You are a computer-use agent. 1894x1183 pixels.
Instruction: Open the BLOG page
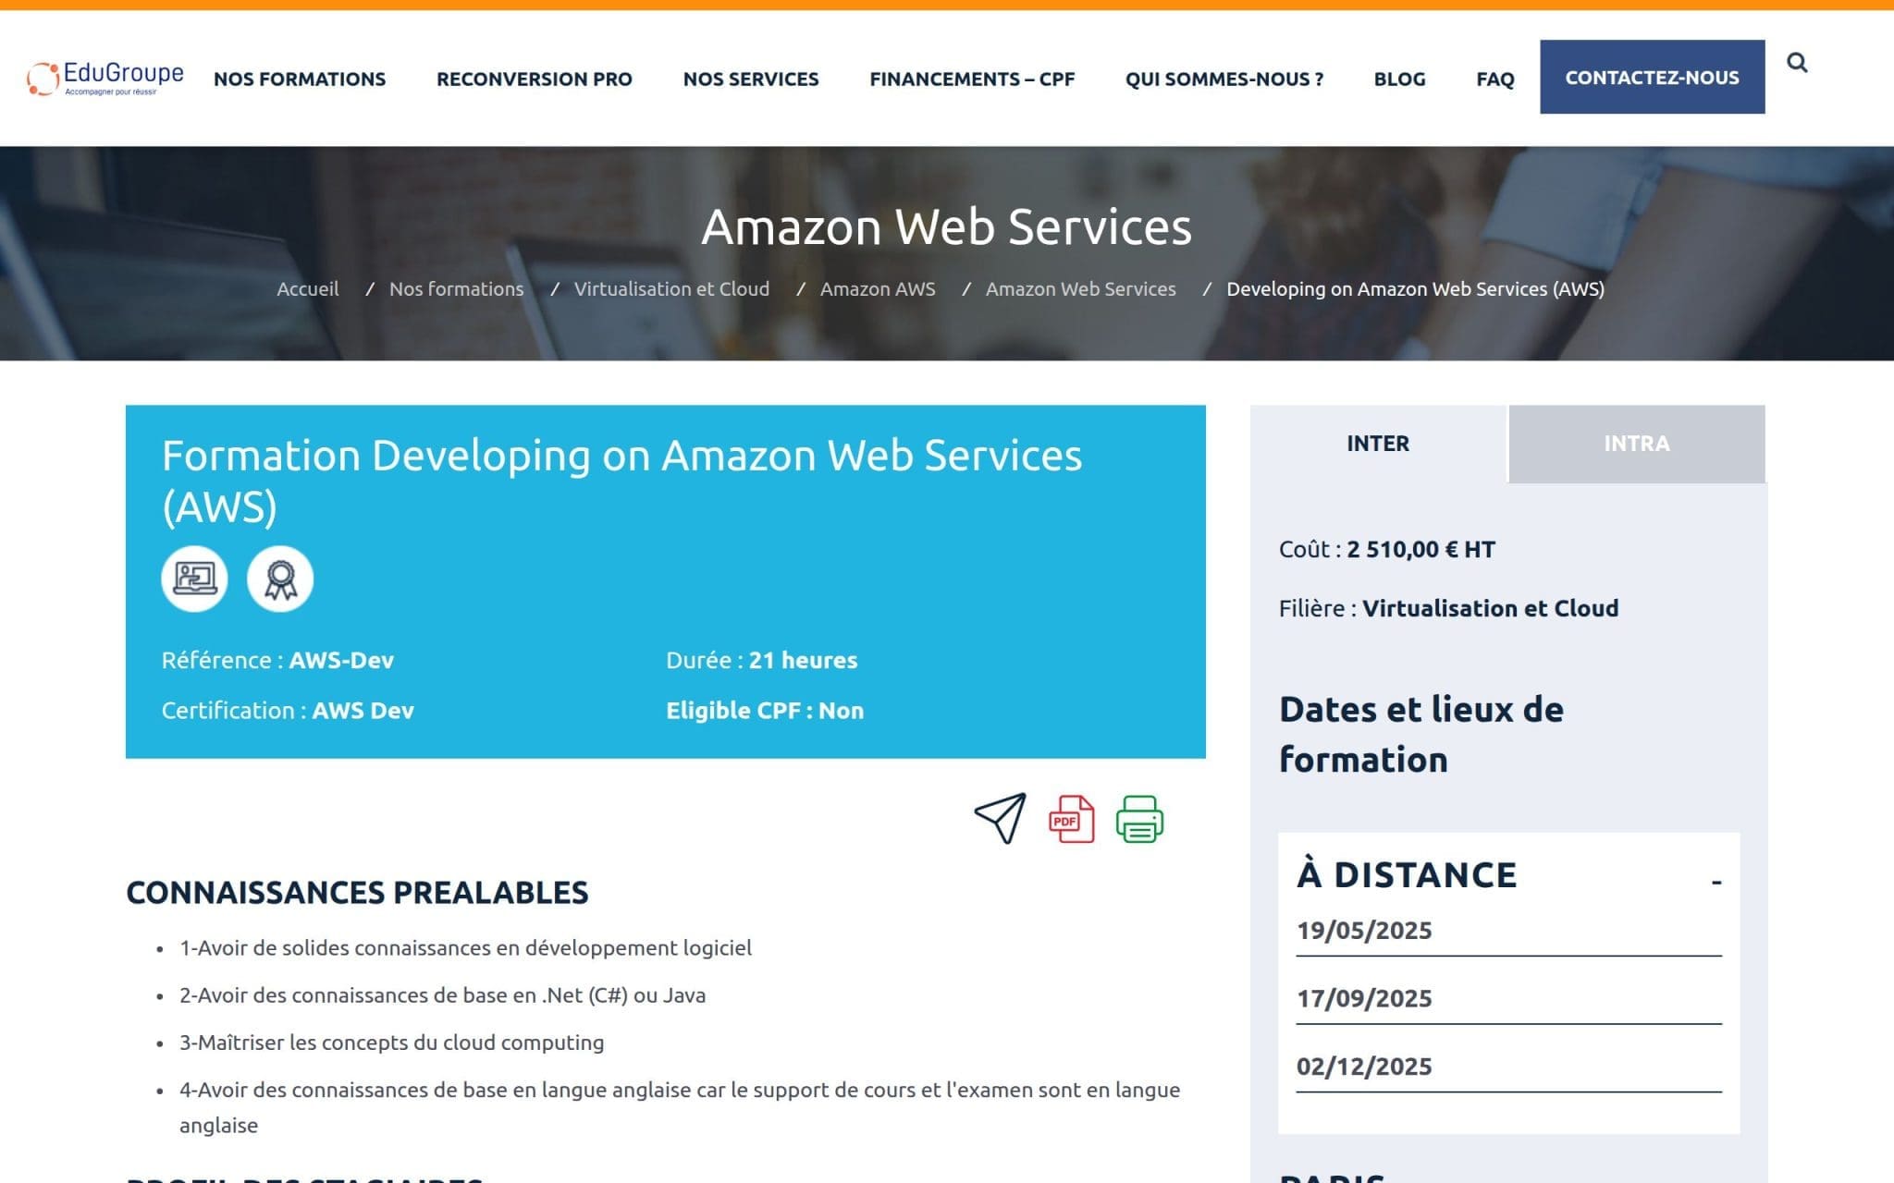1399,79
